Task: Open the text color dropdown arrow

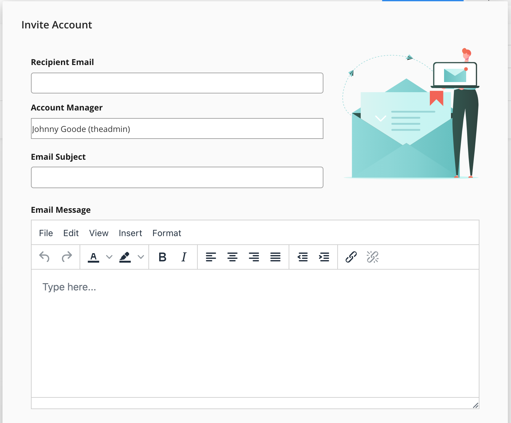Action: coord(109,257)
